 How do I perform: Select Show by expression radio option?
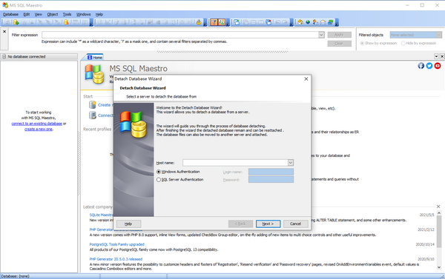tap(362, 43)
